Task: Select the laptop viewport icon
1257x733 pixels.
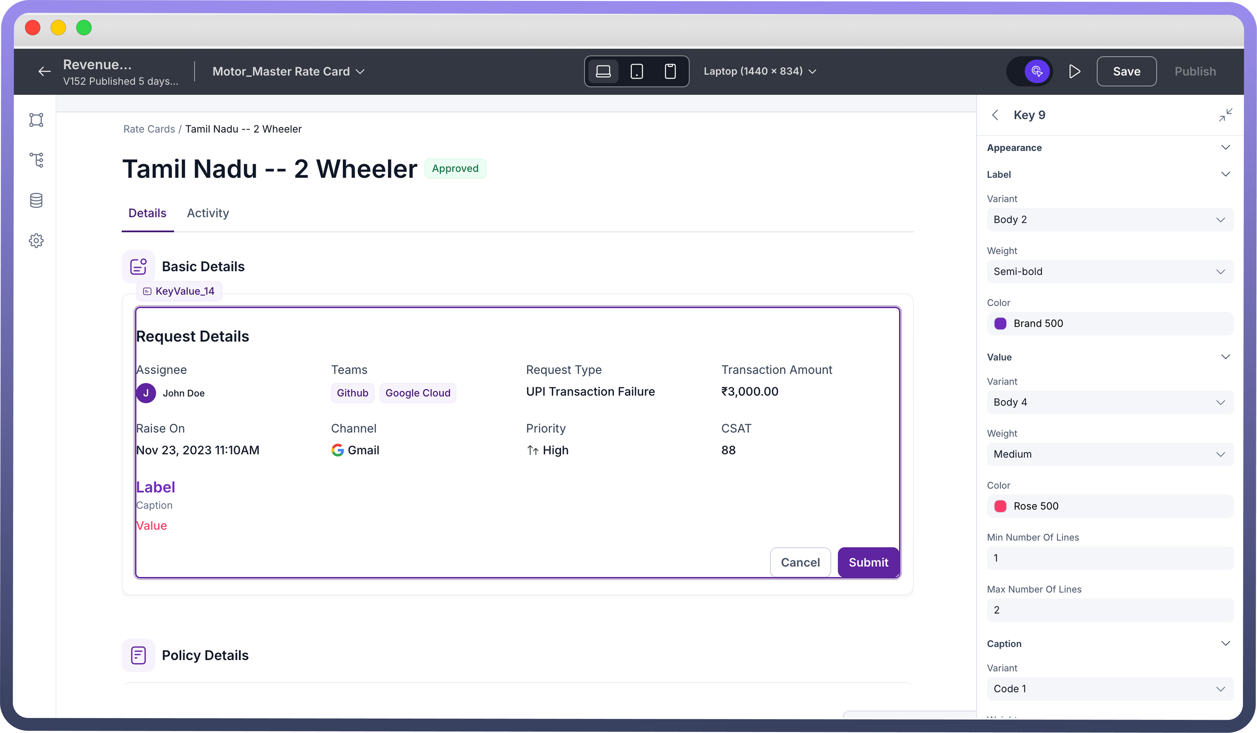Action: 603,71
